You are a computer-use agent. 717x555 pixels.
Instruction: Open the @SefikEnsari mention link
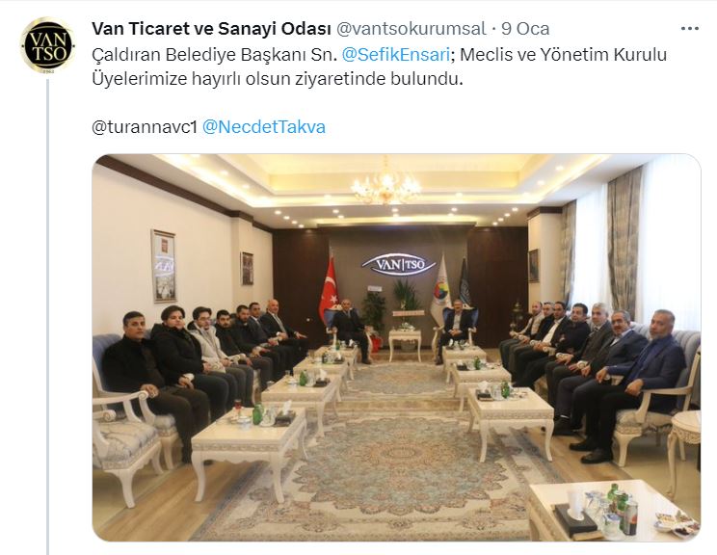396,54
